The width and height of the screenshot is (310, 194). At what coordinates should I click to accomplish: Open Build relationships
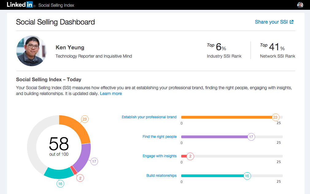pyautogui.click(x=161, y=175)
